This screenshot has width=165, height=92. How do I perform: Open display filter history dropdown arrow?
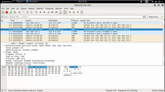147,17
